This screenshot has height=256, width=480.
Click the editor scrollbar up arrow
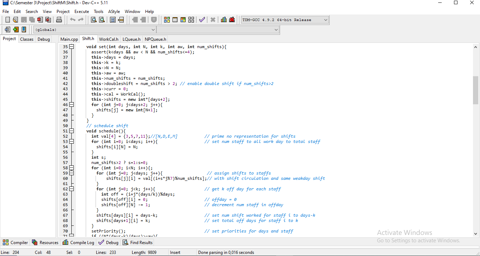[476, 47]
